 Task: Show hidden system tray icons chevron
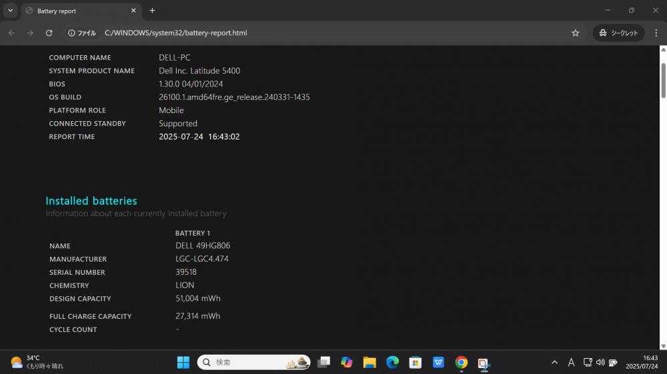tap(554, 362)
